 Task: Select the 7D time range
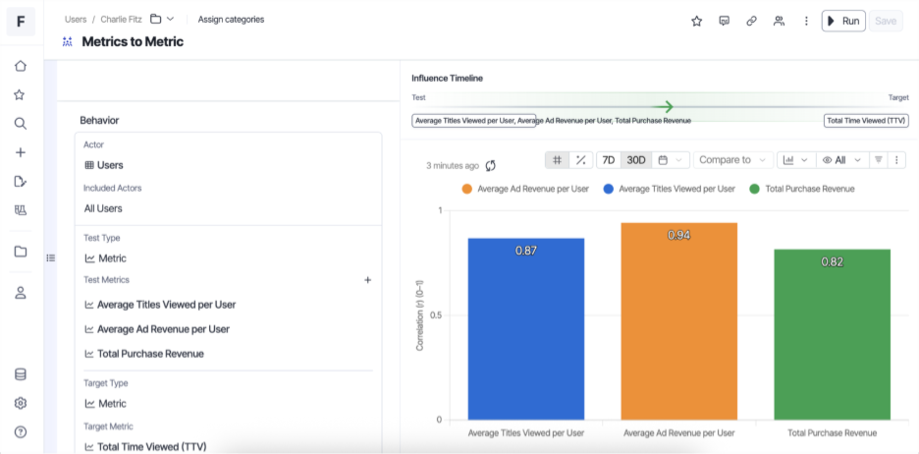pos(609,159)
